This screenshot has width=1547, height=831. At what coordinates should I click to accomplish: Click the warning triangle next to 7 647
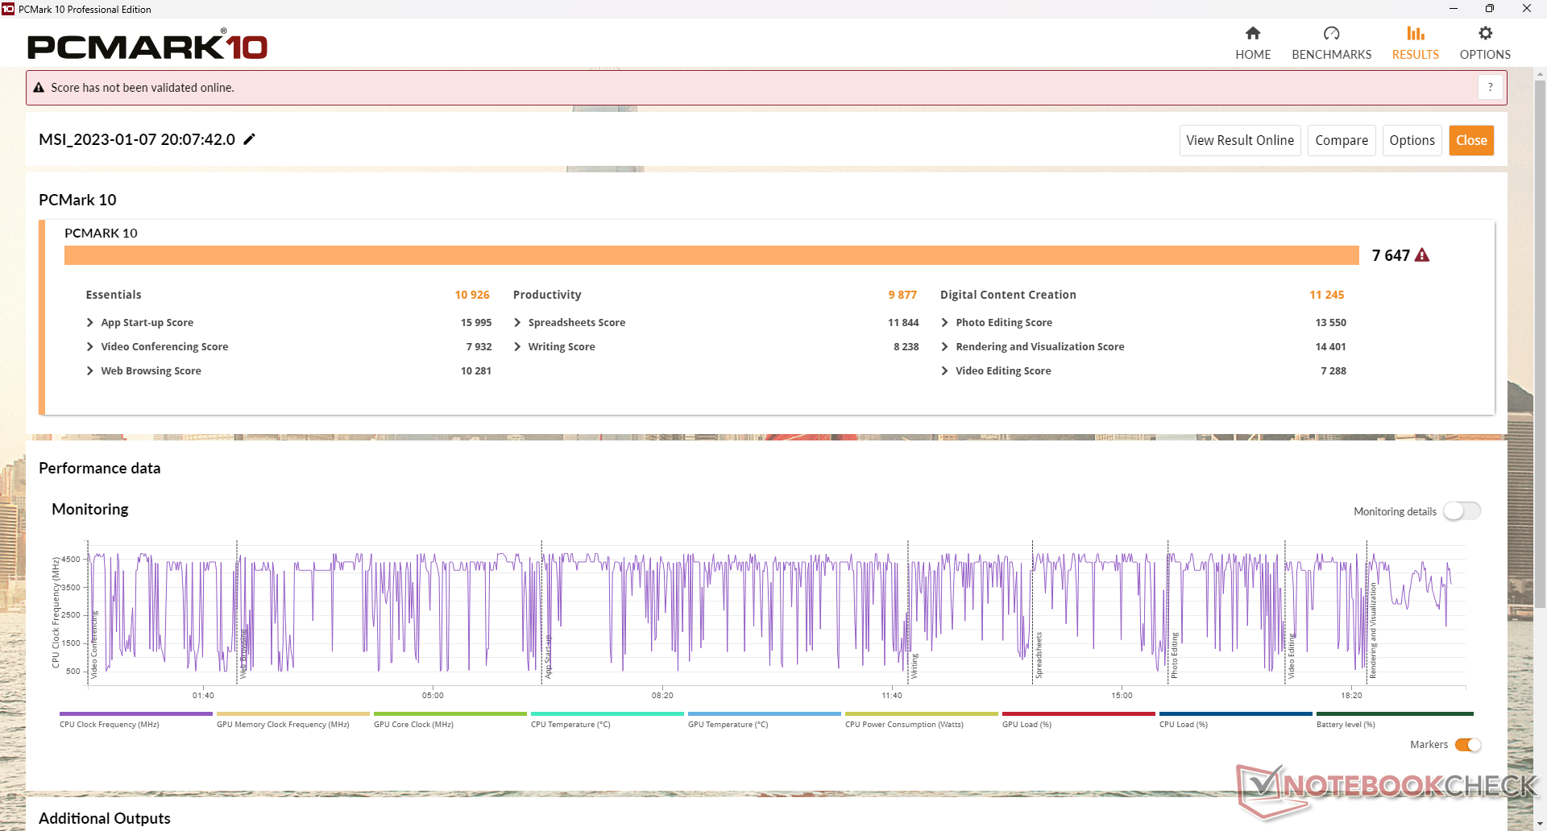click(x=1422, y=255)
